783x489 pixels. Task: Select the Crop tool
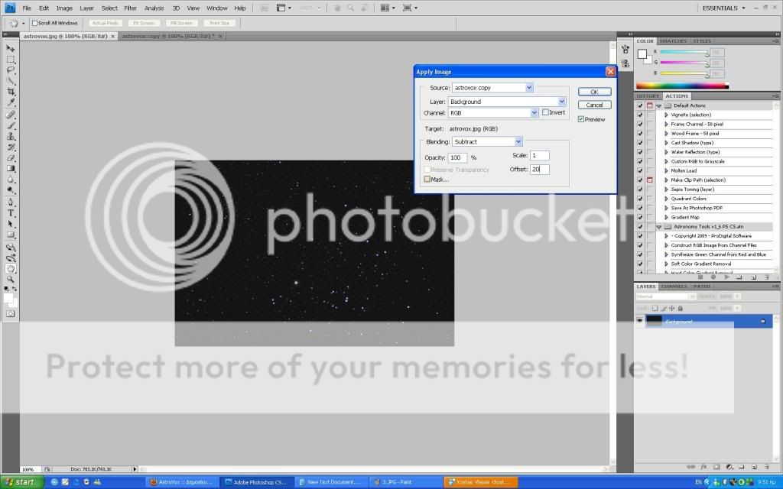[11, 92]
